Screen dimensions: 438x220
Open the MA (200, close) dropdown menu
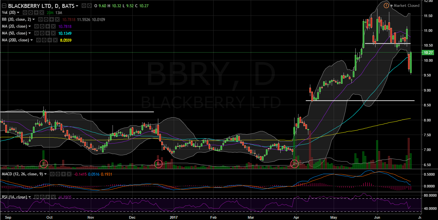coord(32,40)
